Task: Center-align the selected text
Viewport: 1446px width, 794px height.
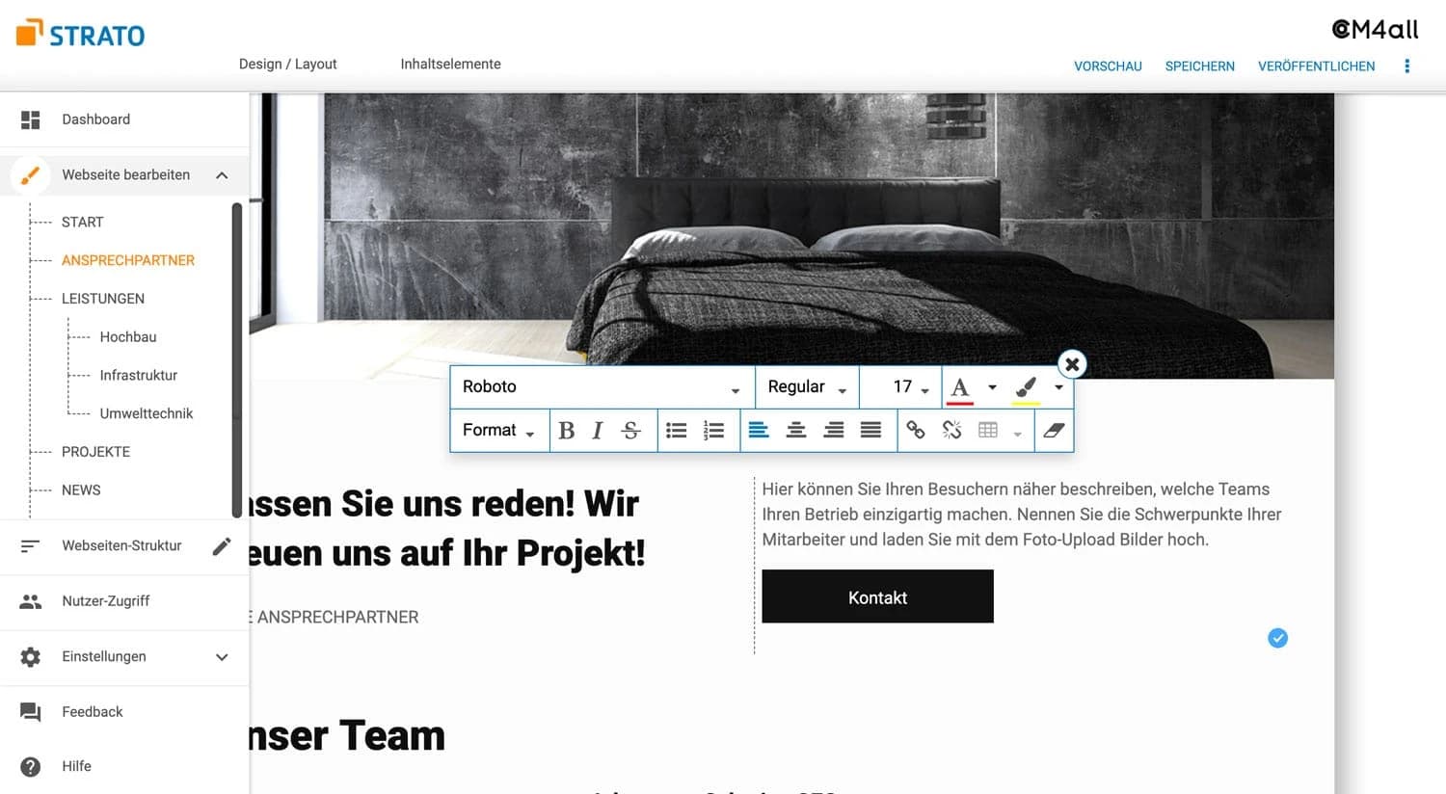Action: coord(796,430)
